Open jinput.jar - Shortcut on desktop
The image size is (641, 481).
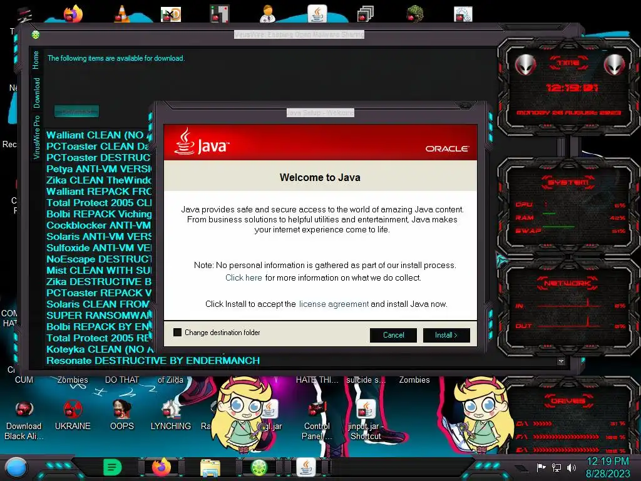366,421
